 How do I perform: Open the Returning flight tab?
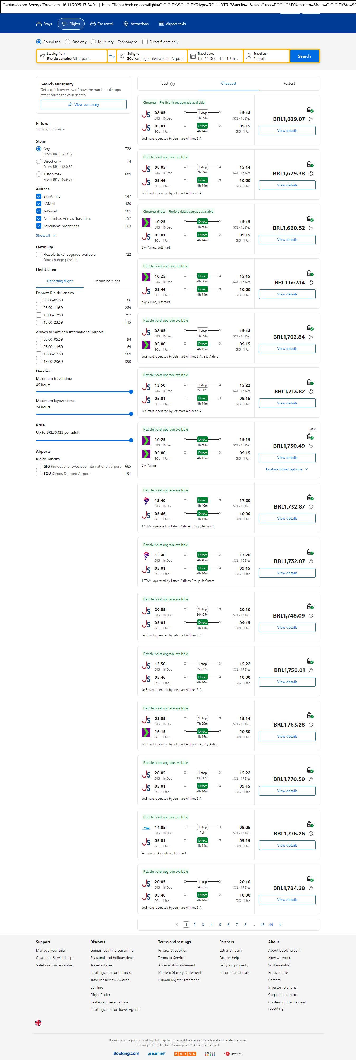pos(107,281)
